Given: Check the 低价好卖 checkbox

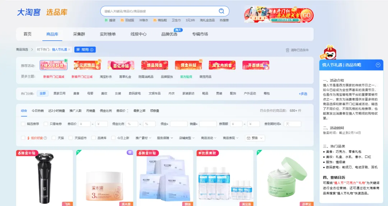Looking at the screenshot, I should coord(23,138).
